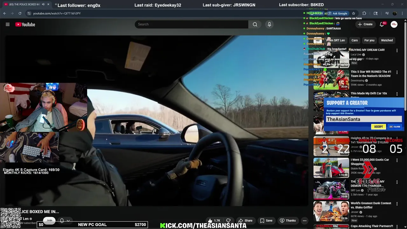
Task: Expand the subscription bell notification dropdown
Action: click(68, 220)
